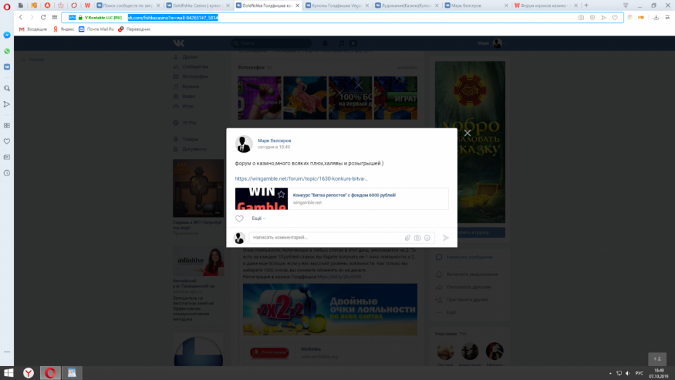Switch to the Лудомания tab
The height and width of the screenshot is (380, 675).
pos(406,5)
